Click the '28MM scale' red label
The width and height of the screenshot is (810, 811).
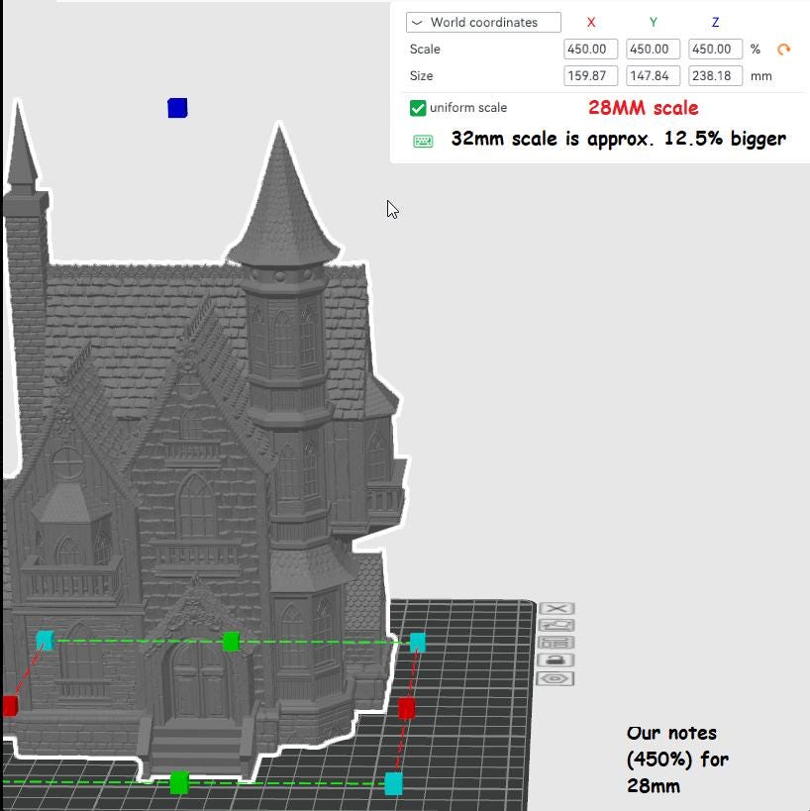(x=643, y=108)
